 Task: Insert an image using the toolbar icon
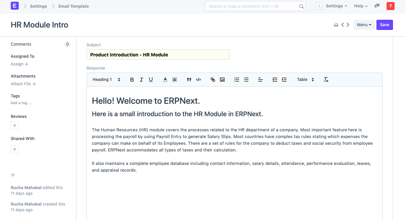[222, 80]
